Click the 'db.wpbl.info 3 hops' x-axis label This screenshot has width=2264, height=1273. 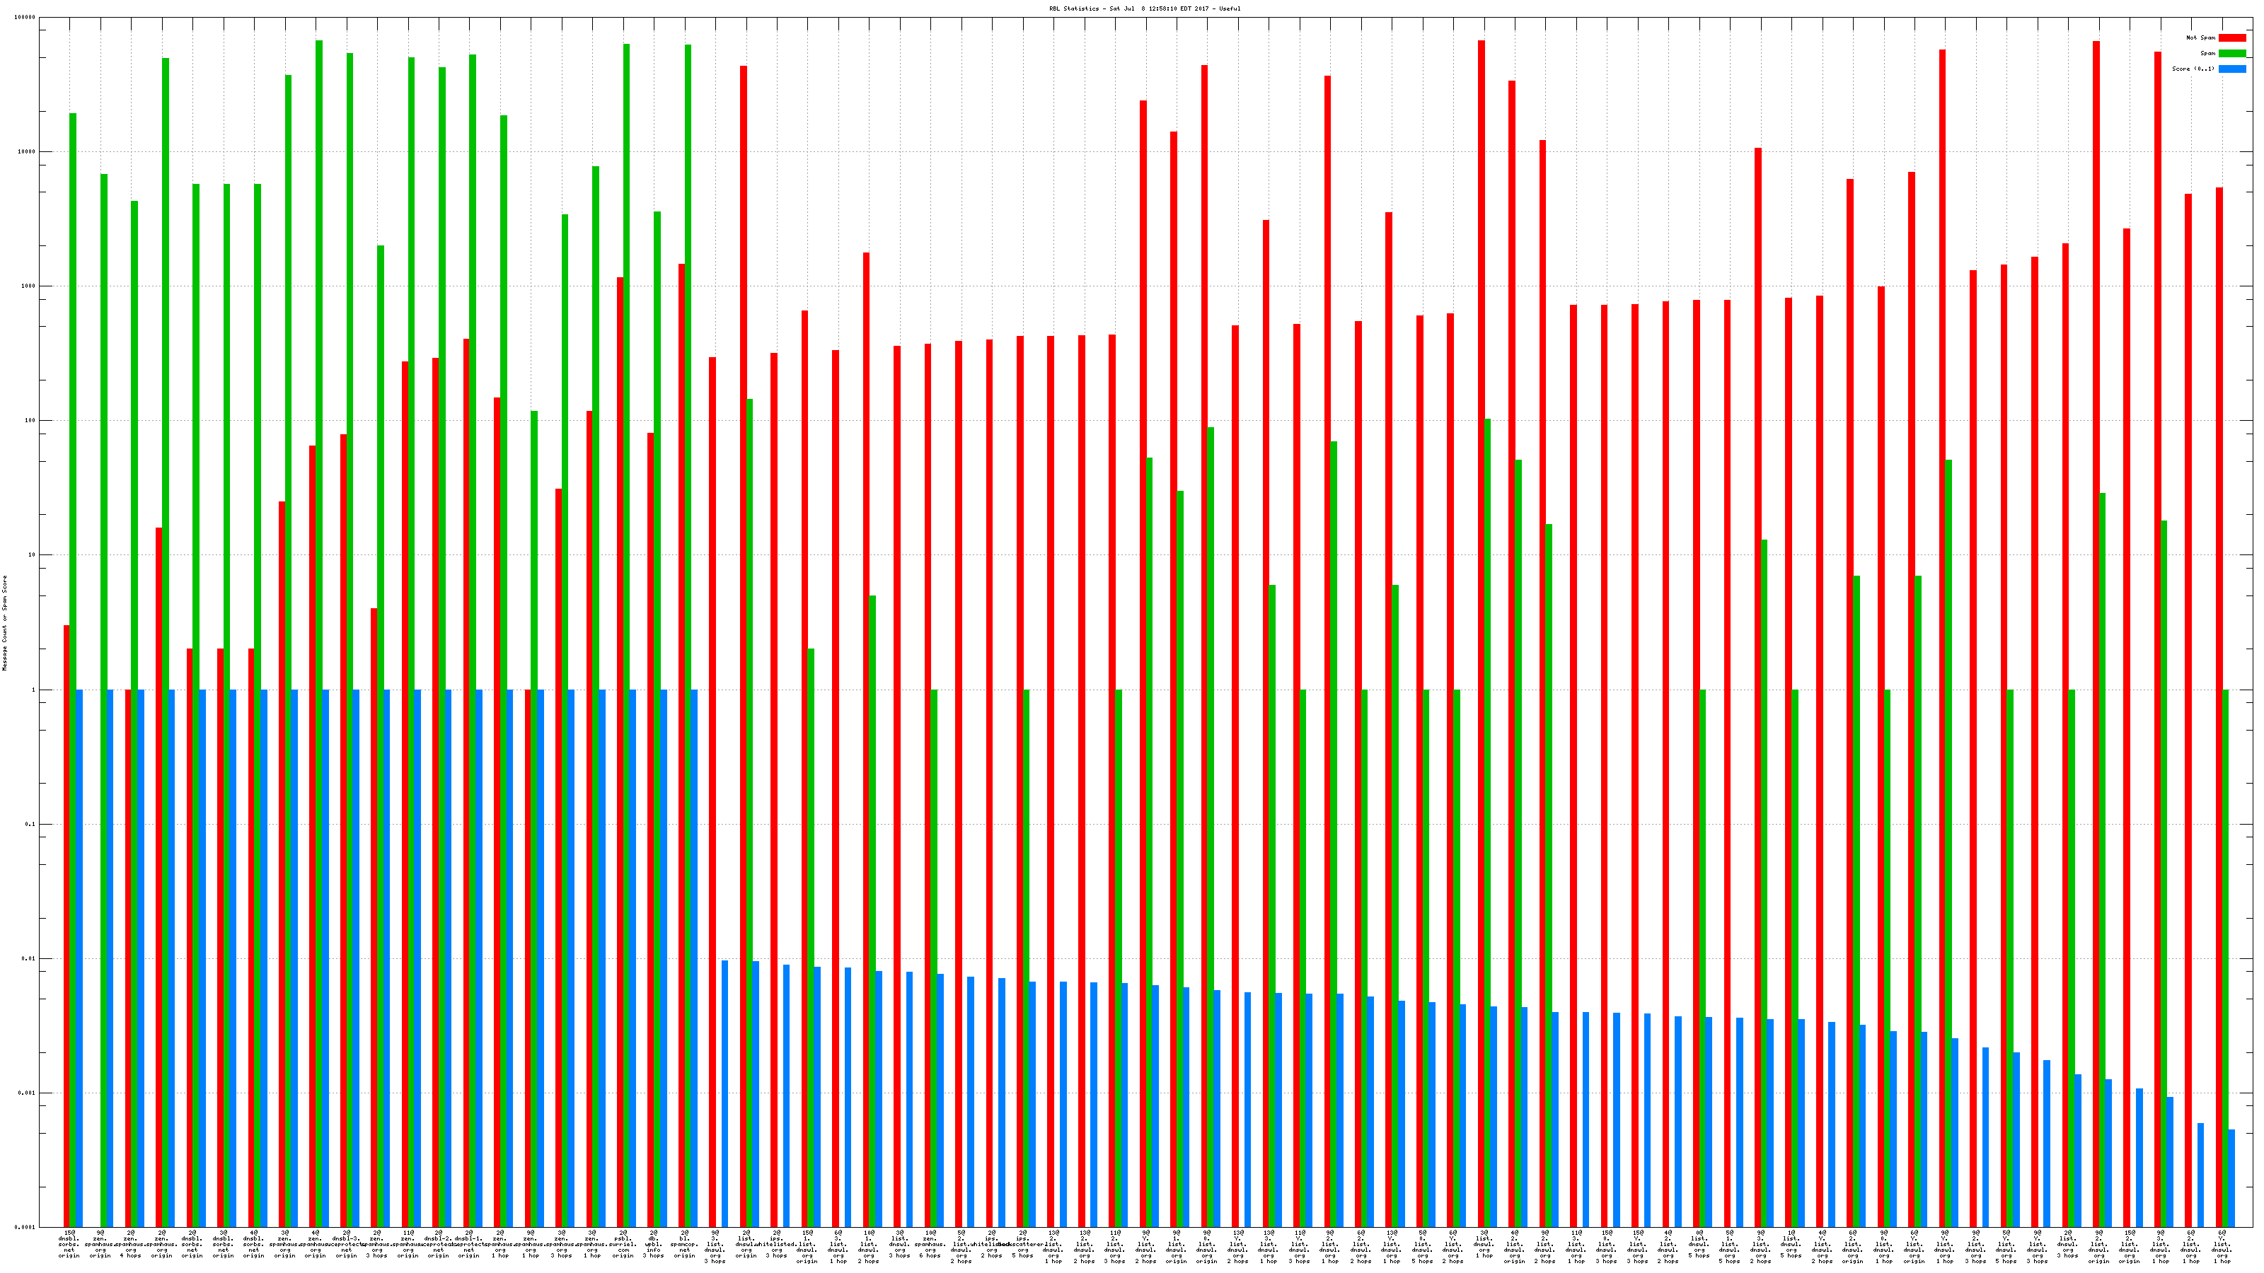(654, 1244)
